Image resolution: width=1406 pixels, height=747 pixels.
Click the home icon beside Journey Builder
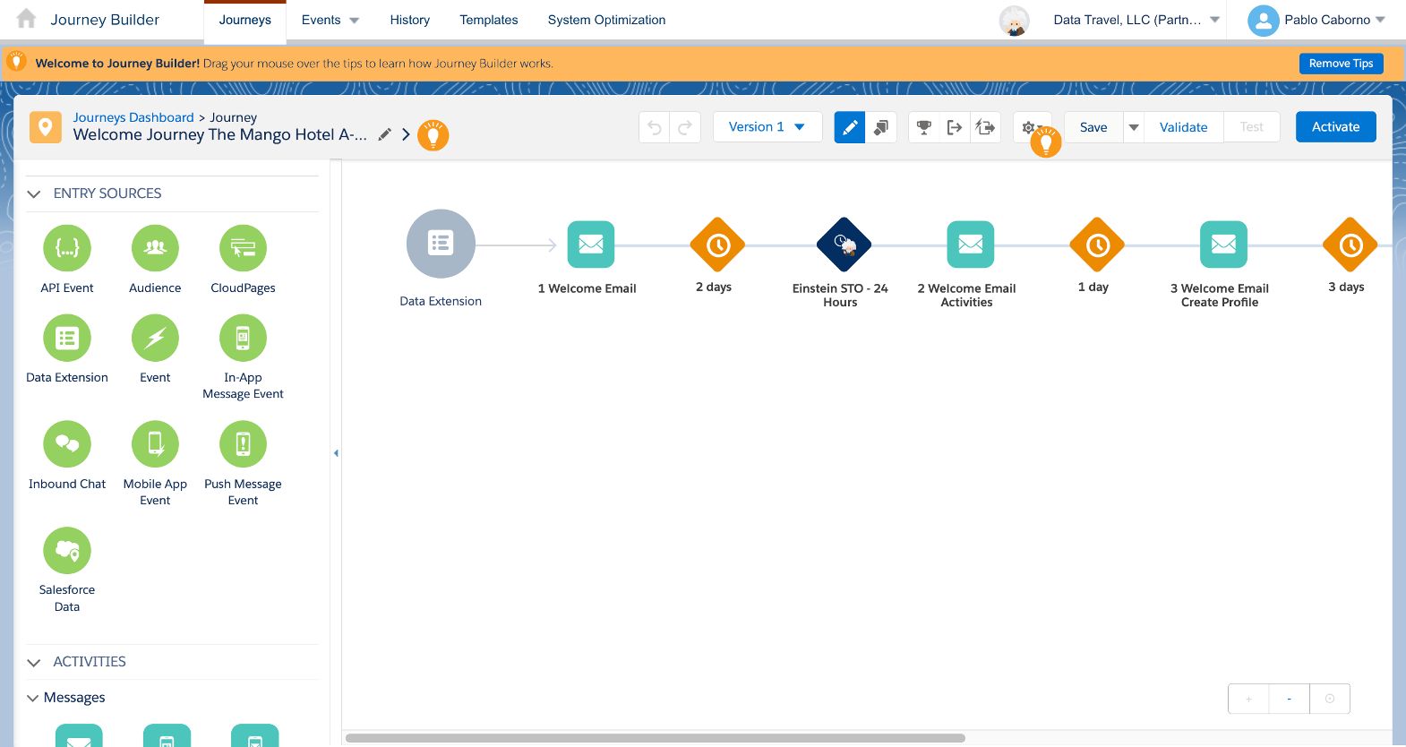(27, 19)
